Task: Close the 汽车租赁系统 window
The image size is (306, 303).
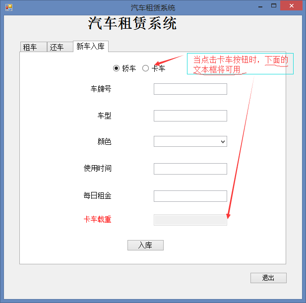Action: pyautogui.click(x=291, y=5)
